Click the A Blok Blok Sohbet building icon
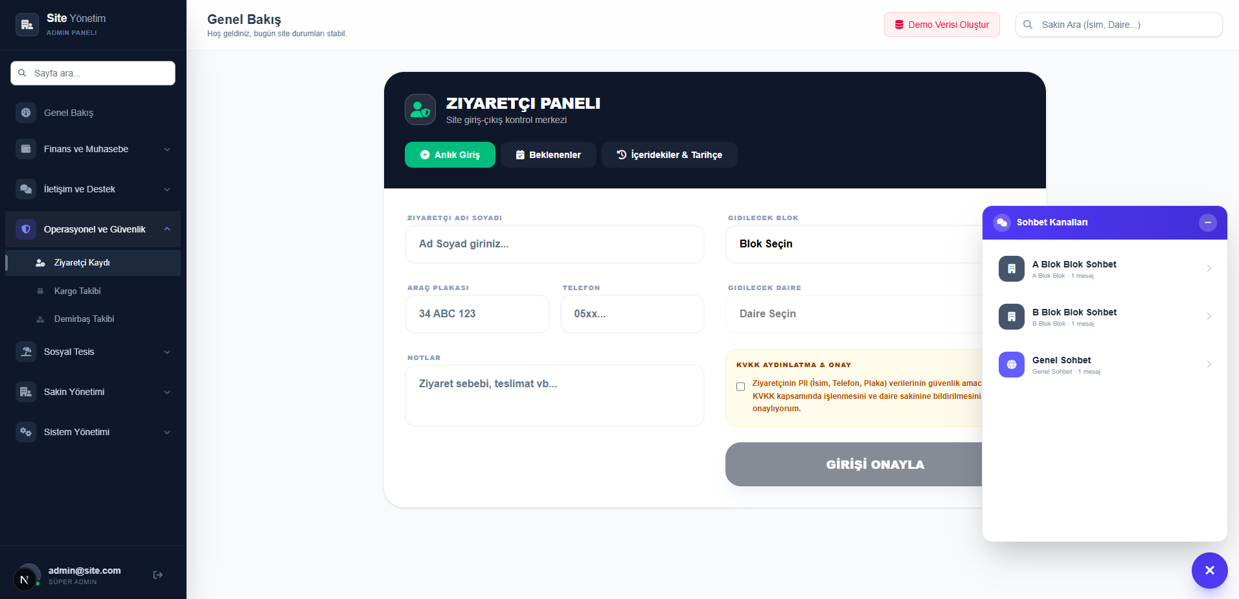The image size is (1239, 599). (1011, 269)
